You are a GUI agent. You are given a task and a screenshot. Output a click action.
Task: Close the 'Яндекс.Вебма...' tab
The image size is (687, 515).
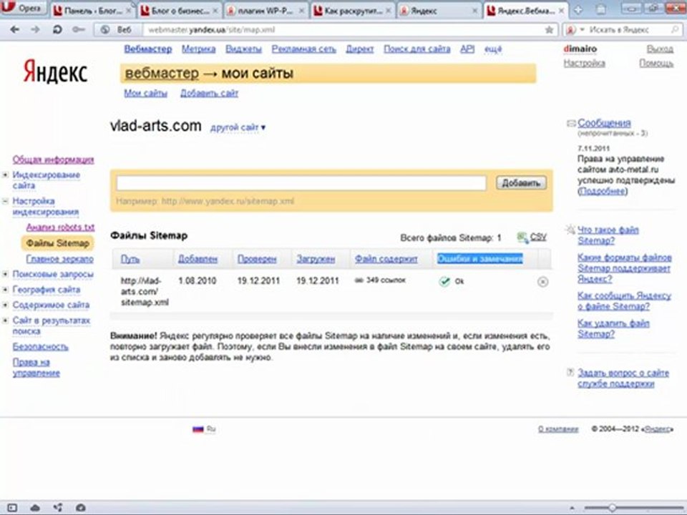pos(562,11)
